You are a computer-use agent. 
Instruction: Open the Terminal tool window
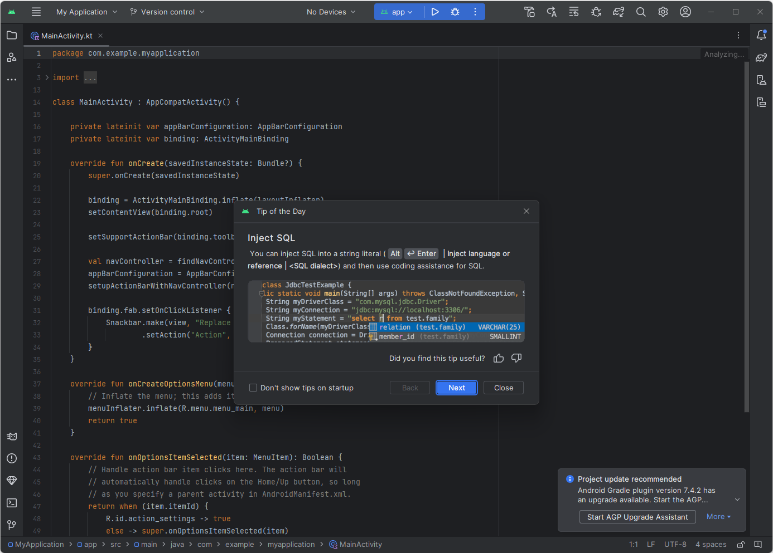[12, 503]
